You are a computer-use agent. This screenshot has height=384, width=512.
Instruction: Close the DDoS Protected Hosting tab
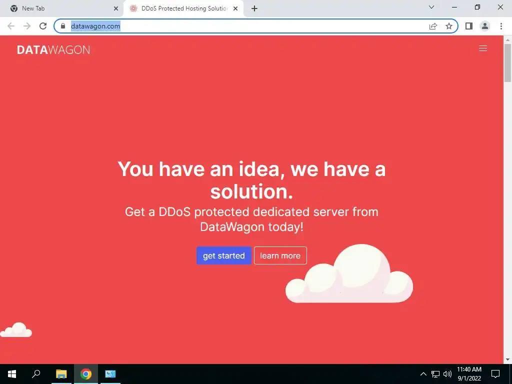[235, 8]
